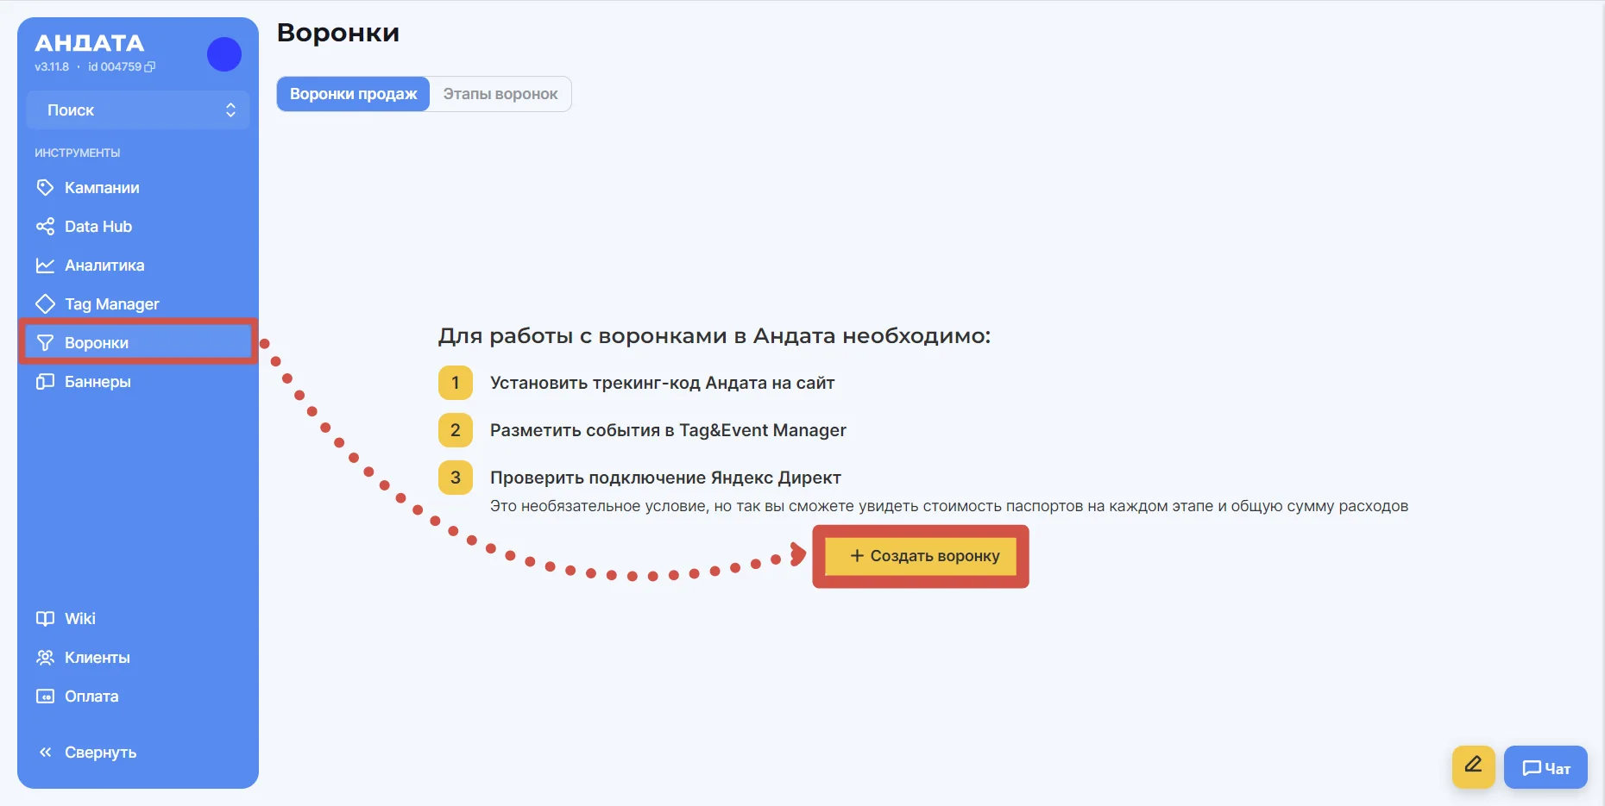Screen dimensions: 1605x806
Task: Open the blue user avatar circle
Action: [x=224, y=54]
